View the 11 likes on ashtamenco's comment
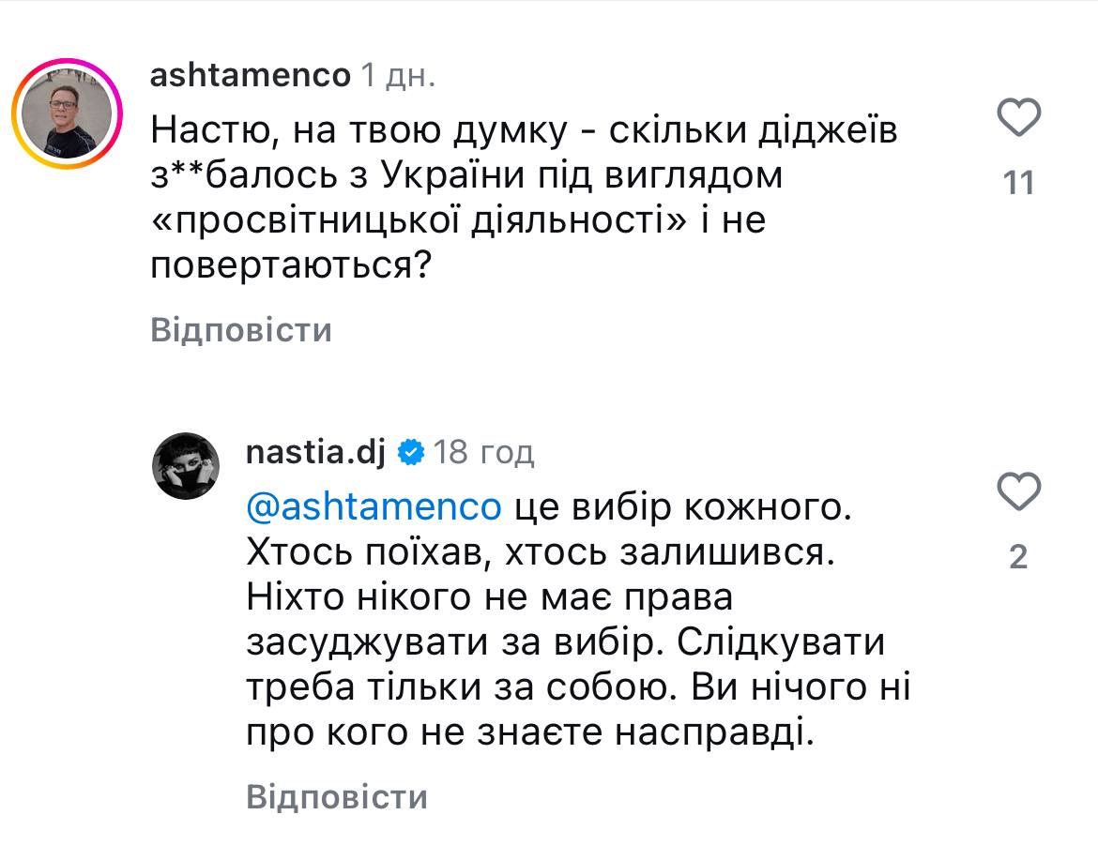1098x860 pixels. (1018, 182)
